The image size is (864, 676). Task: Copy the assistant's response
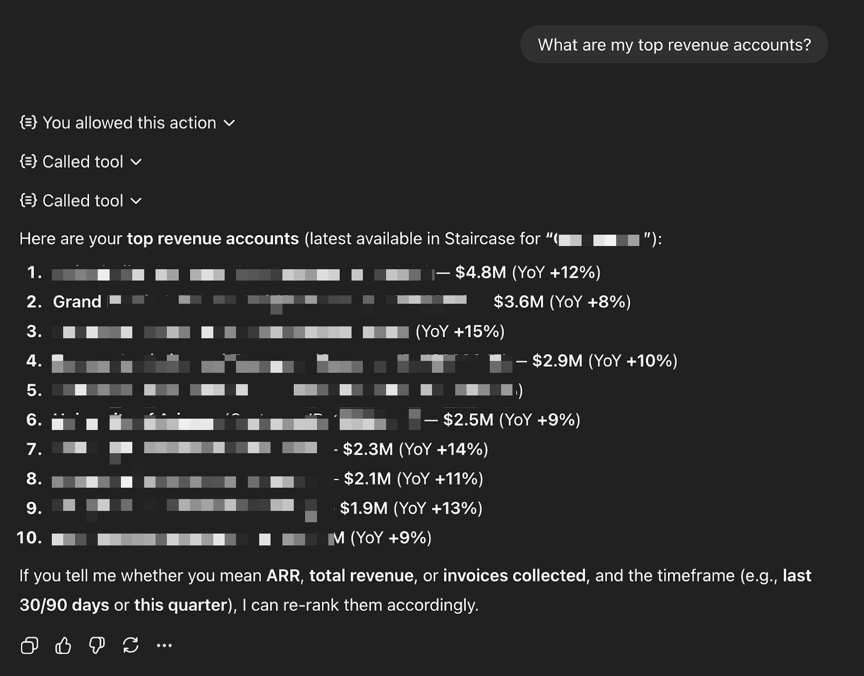(x=31, y=645)
